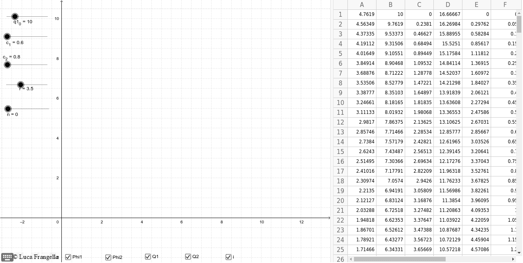This screenshot has width=523, height=263.
Task: Select cell containing 3.96095
Action: pyautogui.click(x=476, y=201)
